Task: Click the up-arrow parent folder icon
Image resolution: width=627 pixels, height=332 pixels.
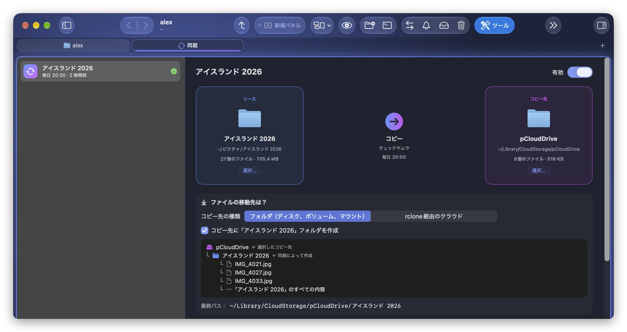Action: pyautogui.click(x=241, y=25)
